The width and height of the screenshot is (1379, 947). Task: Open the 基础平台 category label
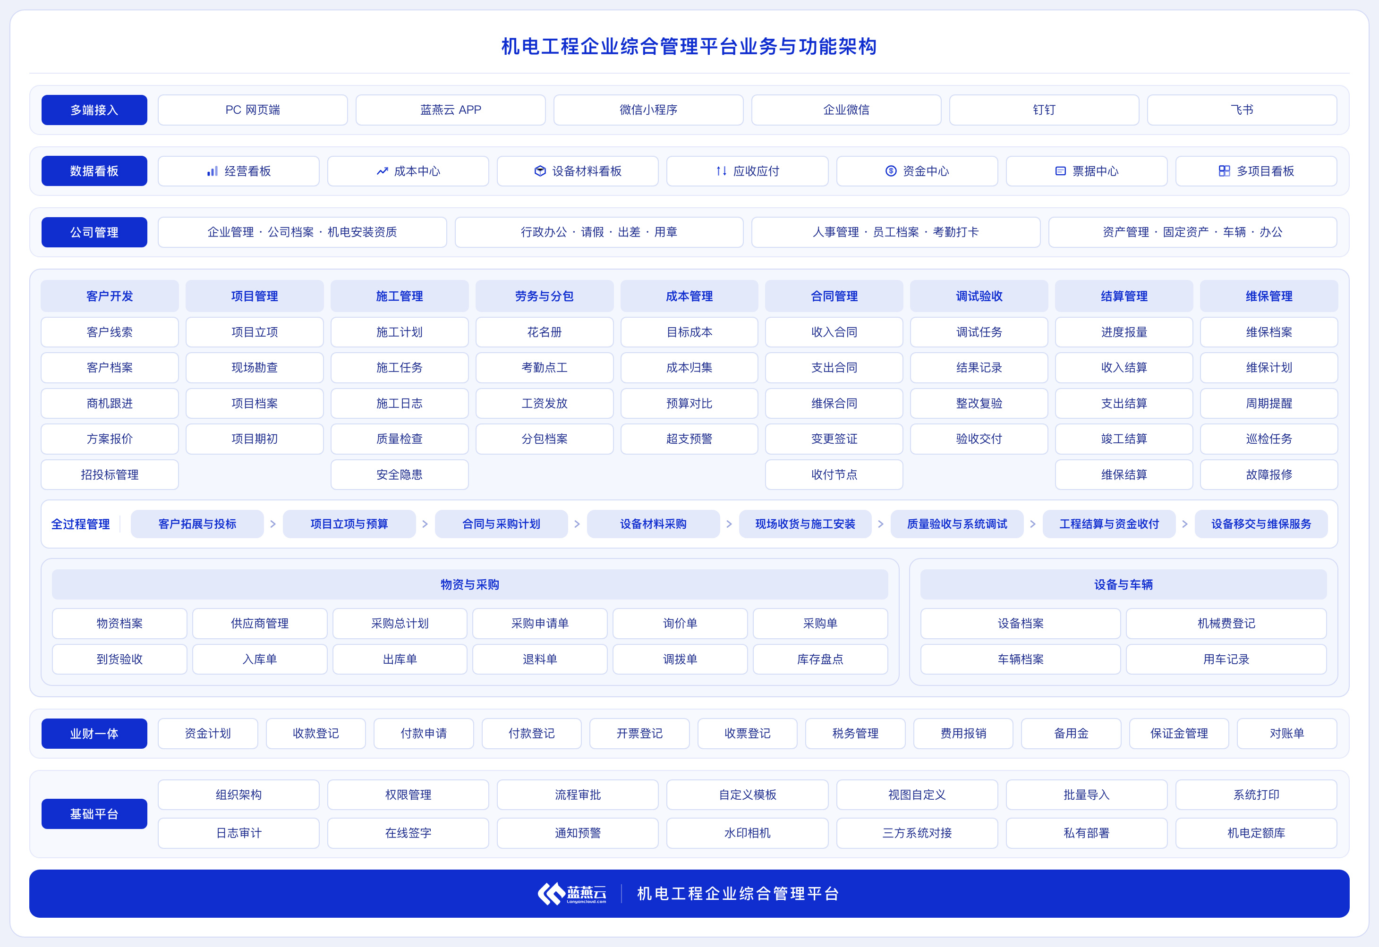(x=94, y=813)
